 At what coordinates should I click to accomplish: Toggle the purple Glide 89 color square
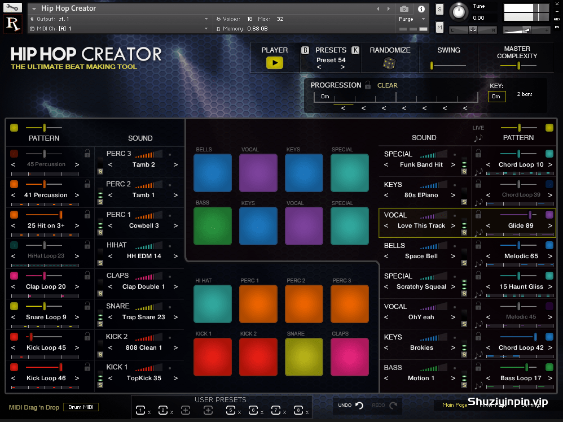click(x=549, y=215)
